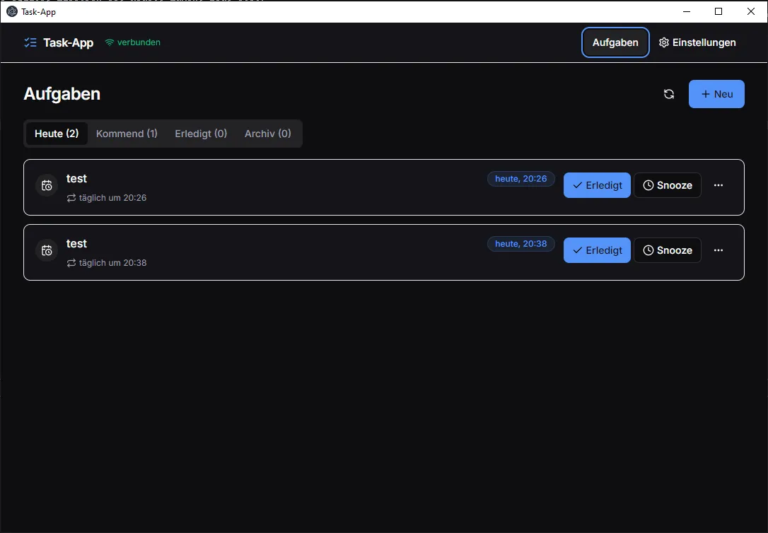768x533 pixels.
Task: Click calendar-clock icon of the 20:38 task
Action: point(47,250)
